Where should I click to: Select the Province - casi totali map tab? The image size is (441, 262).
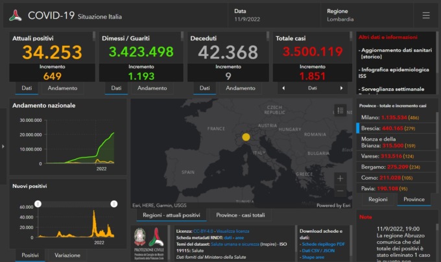[x=239, y=215]
